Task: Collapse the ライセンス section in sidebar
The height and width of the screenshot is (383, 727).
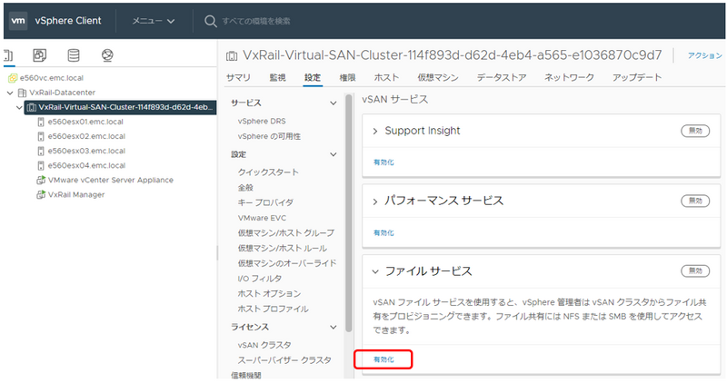Action: [333, 327]
